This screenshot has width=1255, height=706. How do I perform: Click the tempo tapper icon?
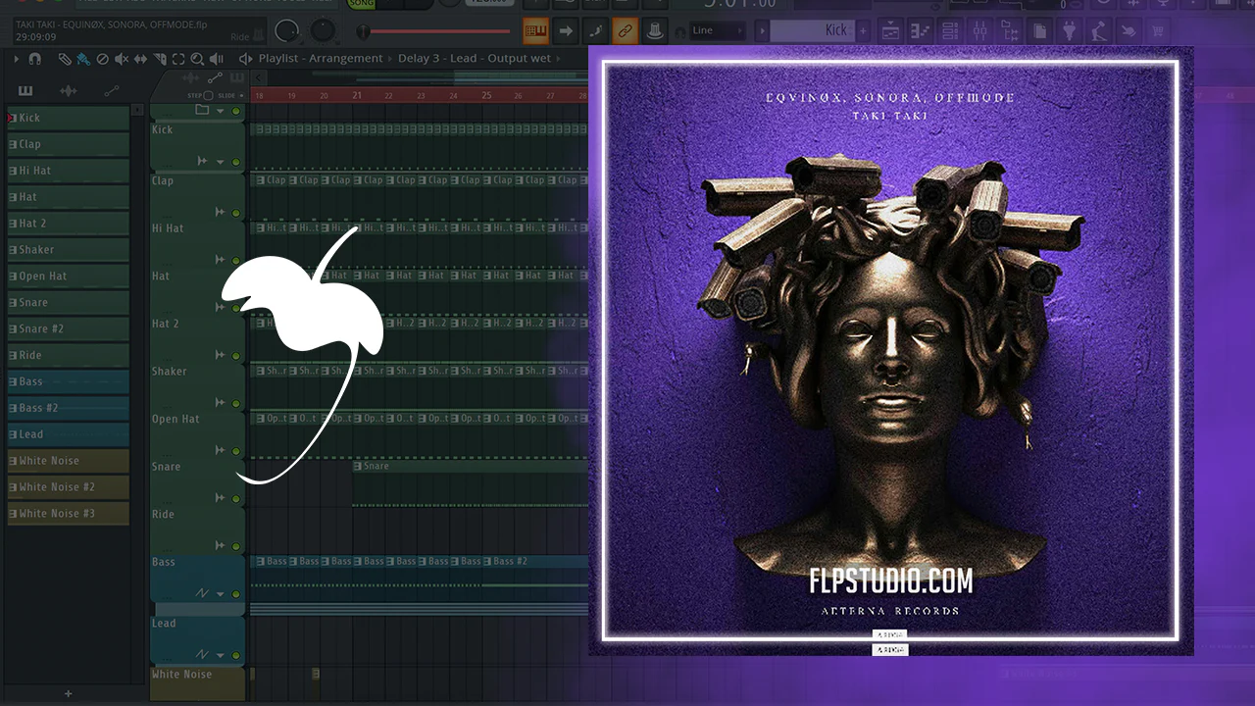pyautogui.click(x=1100, y=30)
